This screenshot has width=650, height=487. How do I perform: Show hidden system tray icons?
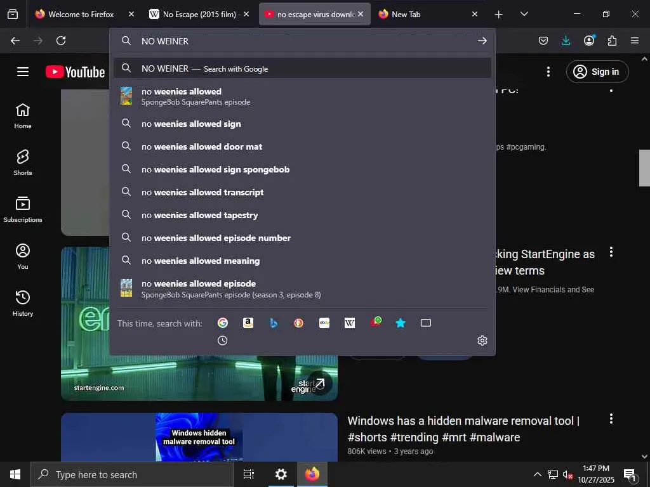coord(537,474)
